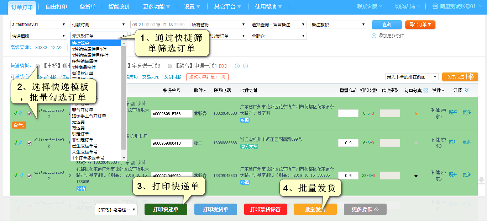This screenshot has height=221, width=487.
Task: Uncheck the checkbox for 张三's order
Action: pos(30,143)
